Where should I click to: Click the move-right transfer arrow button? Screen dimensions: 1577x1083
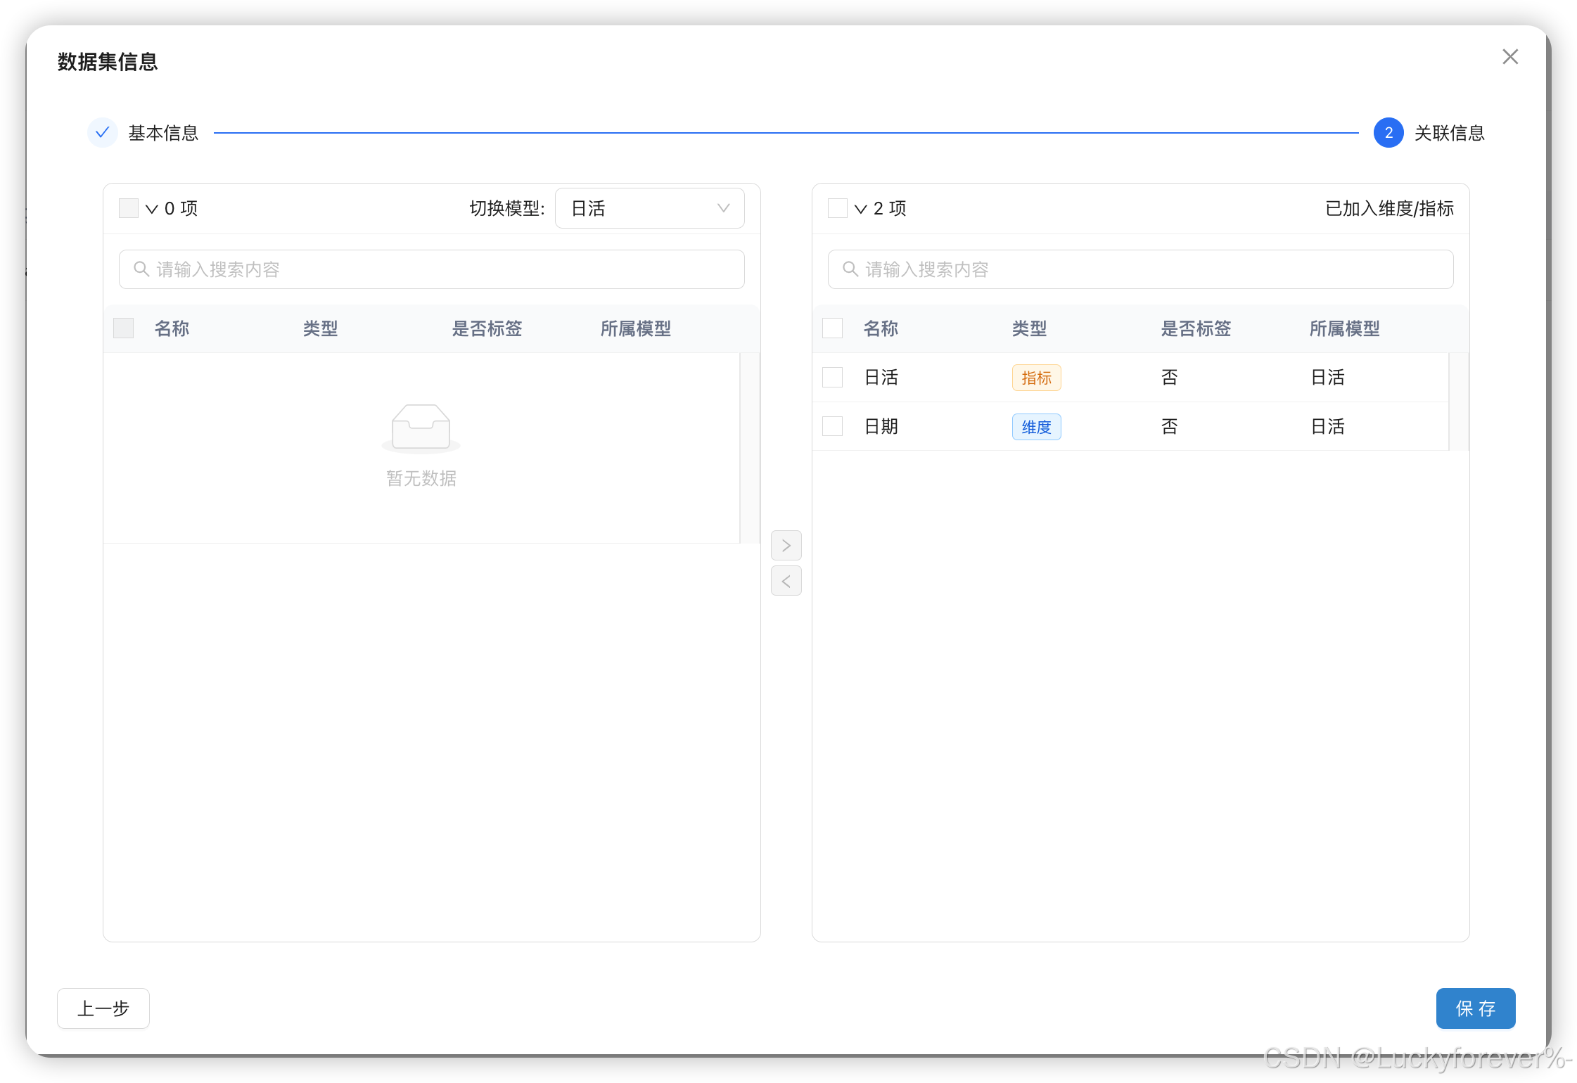tap(786, 545)
